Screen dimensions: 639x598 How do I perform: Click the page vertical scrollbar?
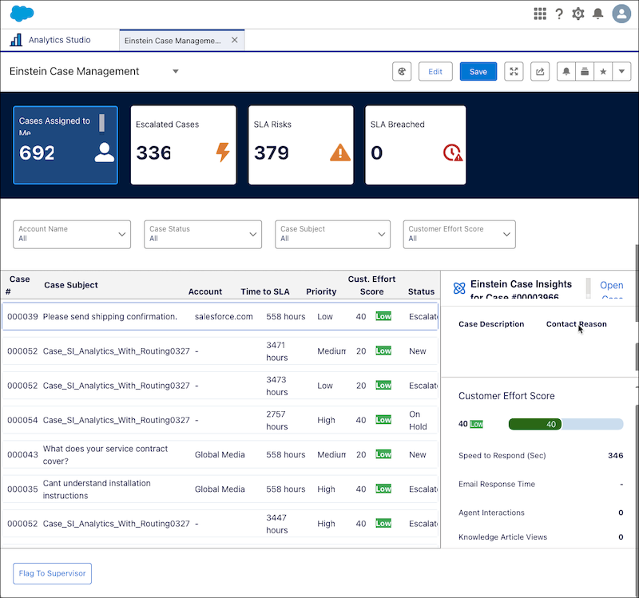click(637, 283)
